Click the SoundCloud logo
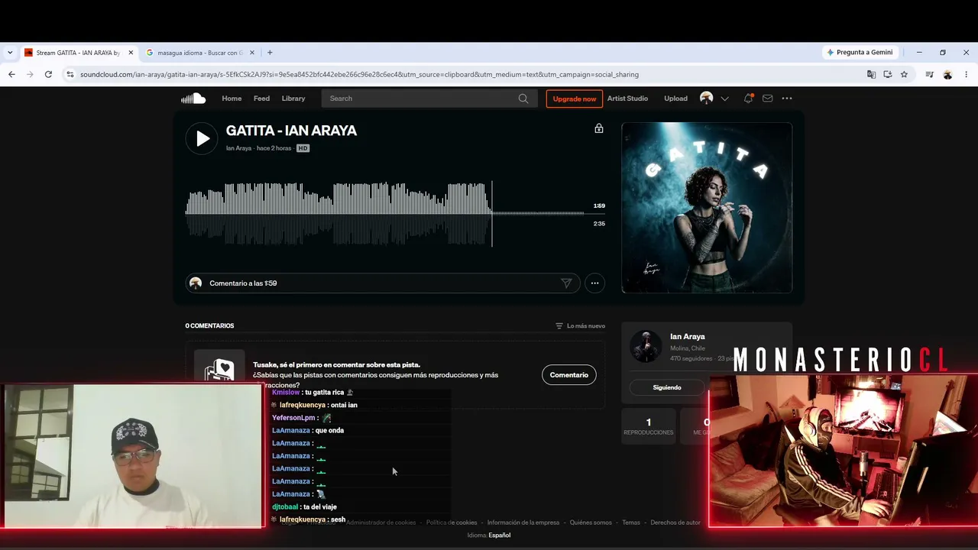The height and width of the screenshot is (550, 978). point(193,99)
